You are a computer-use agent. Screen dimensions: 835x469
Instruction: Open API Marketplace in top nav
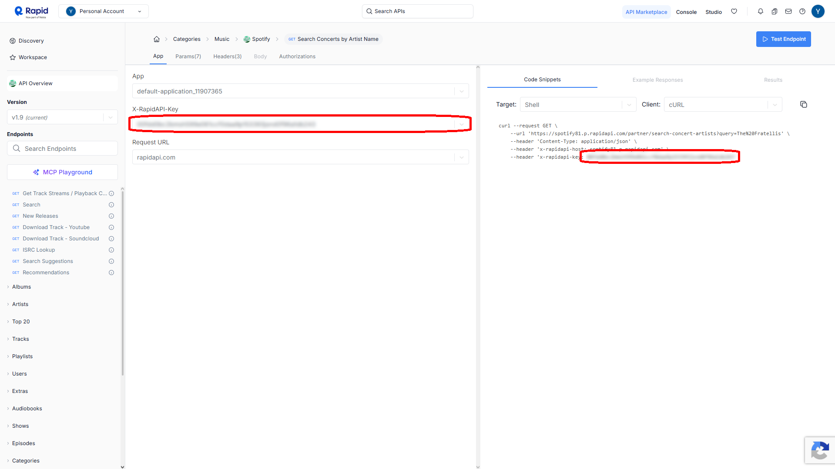pyautogui.click(x=646, y=12)
